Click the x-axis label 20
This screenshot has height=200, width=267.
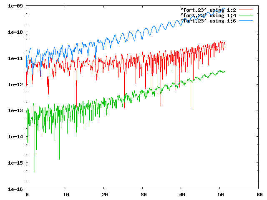point(105,195)
